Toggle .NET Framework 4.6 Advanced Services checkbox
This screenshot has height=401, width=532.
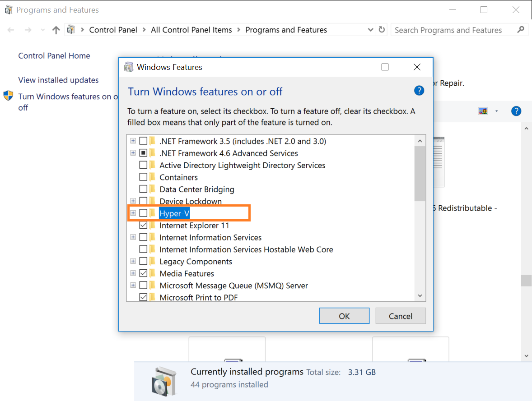(143, 153)
